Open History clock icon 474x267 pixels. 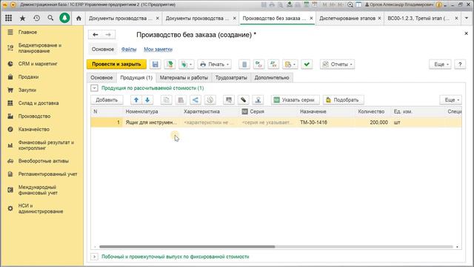pos(36,18)
